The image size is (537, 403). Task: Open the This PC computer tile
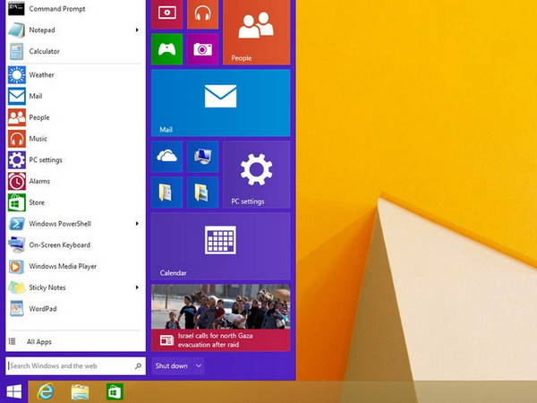point(203,157)
